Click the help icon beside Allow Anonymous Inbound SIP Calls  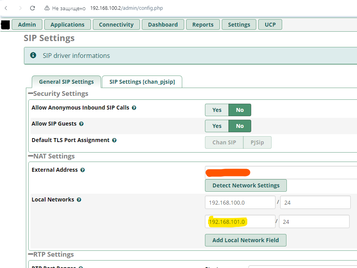[134, 108]
